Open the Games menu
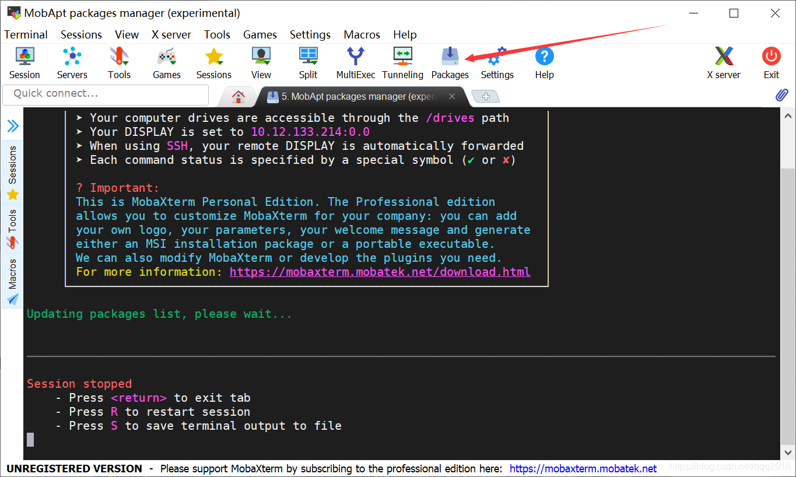 [260, 34]
